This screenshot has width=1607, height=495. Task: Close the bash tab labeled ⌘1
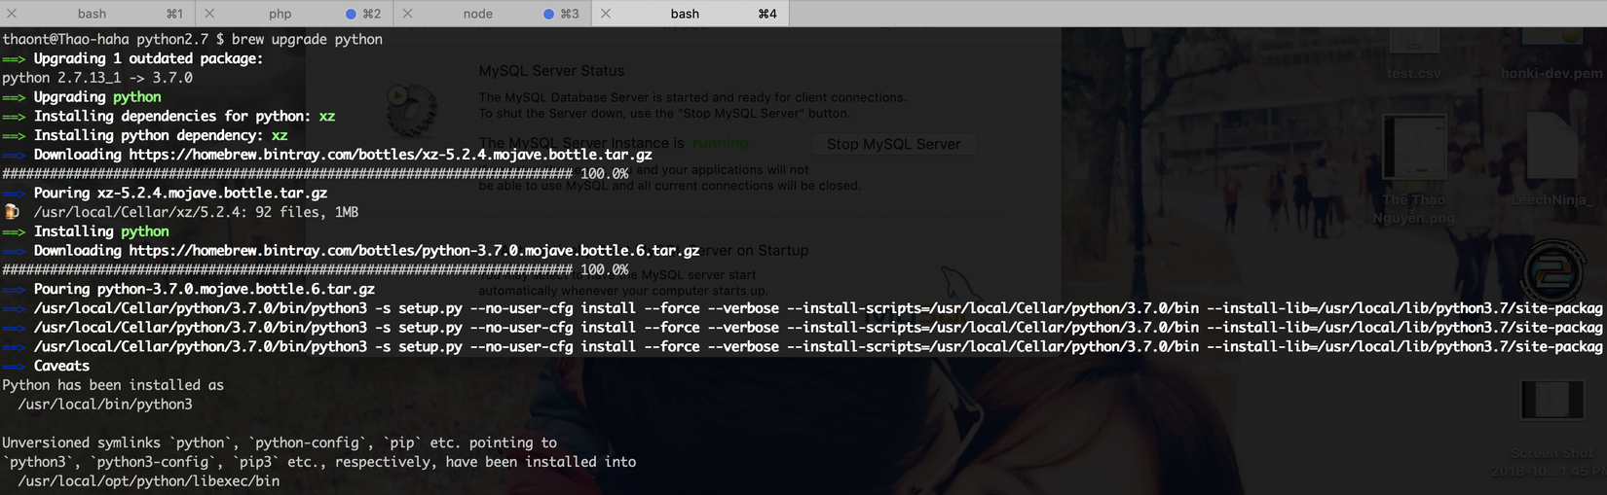[x=12, y=14]
